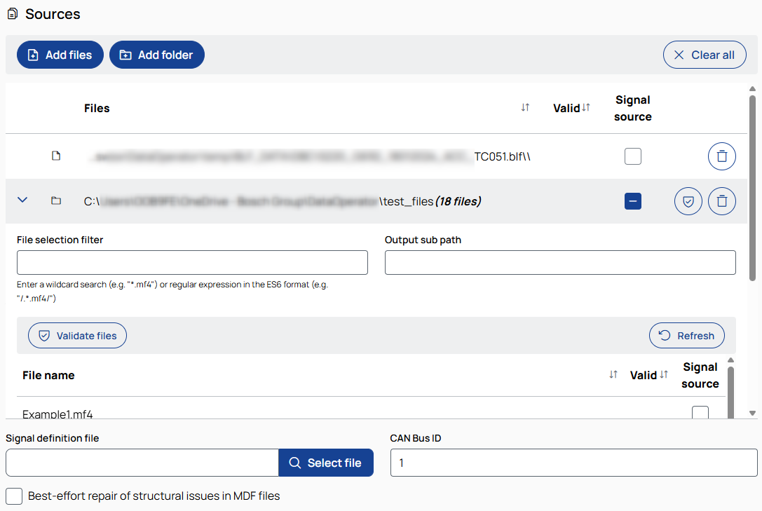Refresh the folder file list

click(686, 336)
